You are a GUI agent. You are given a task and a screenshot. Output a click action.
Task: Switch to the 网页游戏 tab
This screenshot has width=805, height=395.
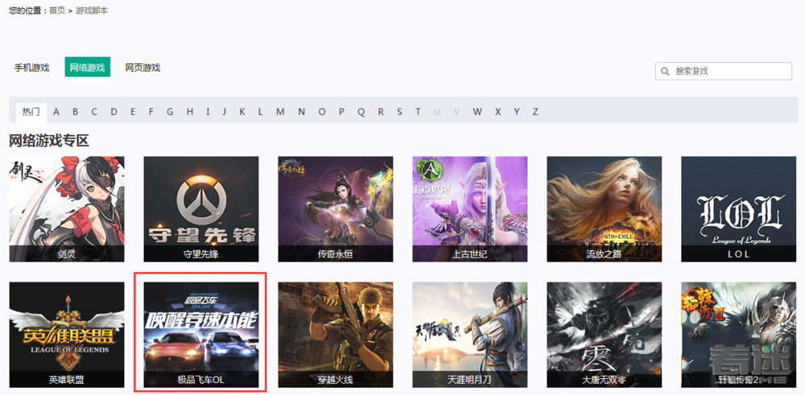[x=142, y=68]
